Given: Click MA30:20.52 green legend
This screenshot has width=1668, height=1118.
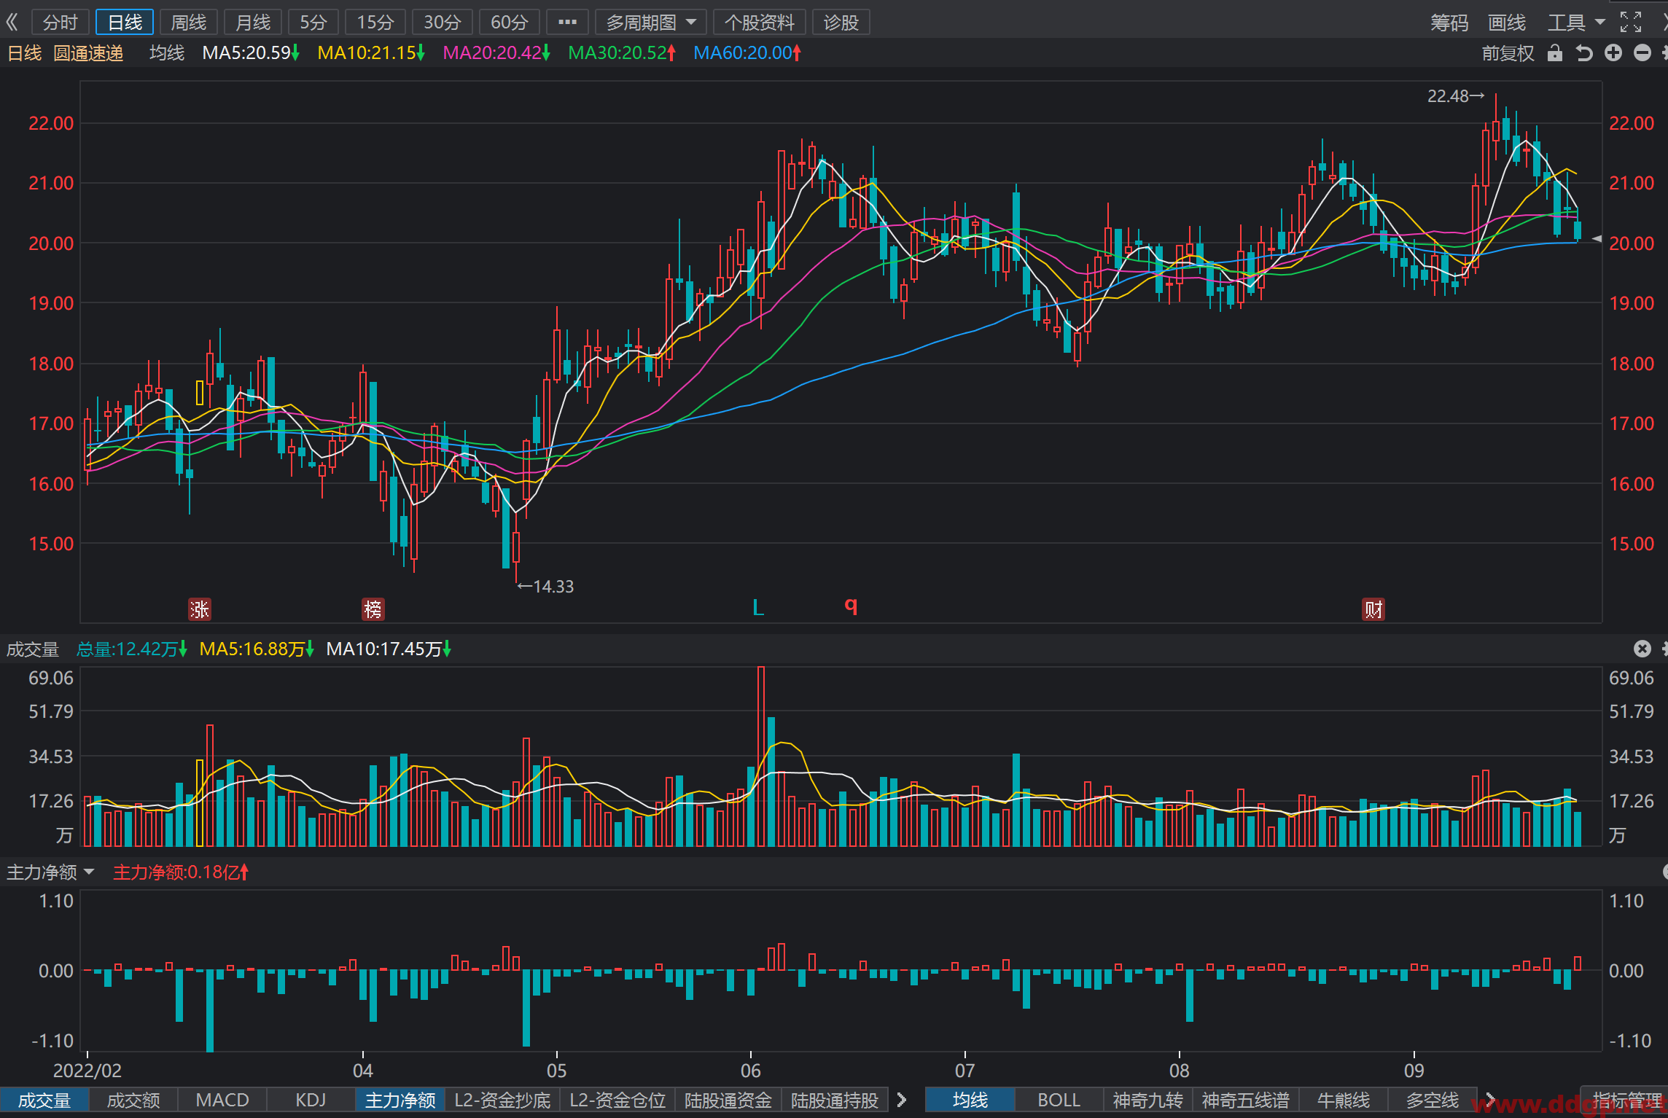Looking at the screenshot, I should [622, 53].
